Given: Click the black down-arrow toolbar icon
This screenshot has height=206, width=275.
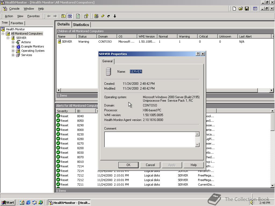Looking at the screenshot, I should click(x=115, y=16).
